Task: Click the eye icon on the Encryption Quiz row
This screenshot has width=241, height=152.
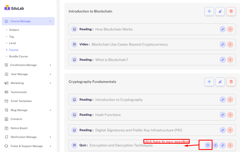Action: pos(215,145)
